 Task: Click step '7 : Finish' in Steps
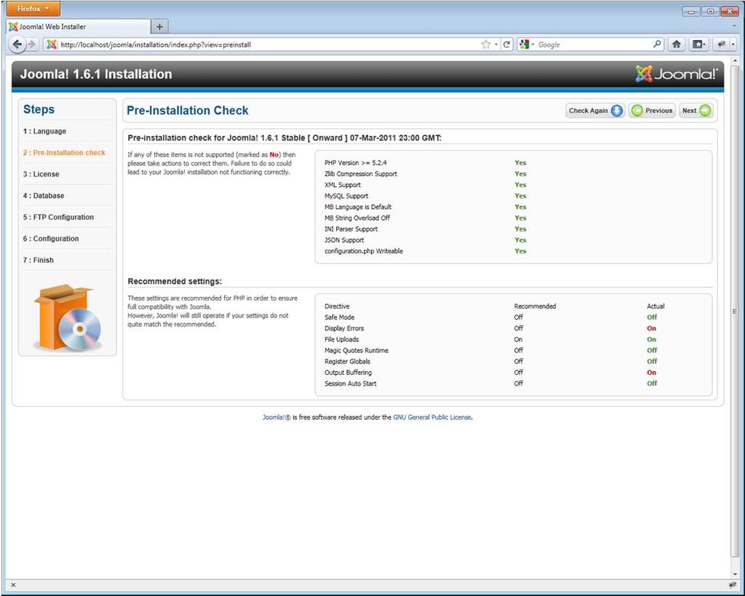[38, 260]
